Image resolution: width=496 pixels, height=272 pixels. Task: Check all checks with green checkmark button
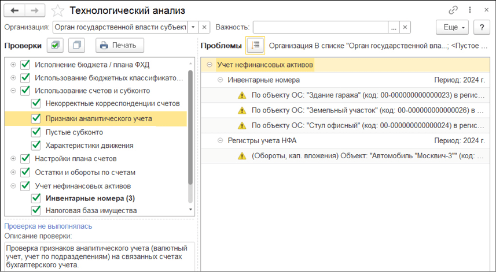click(x=56, y=45)
